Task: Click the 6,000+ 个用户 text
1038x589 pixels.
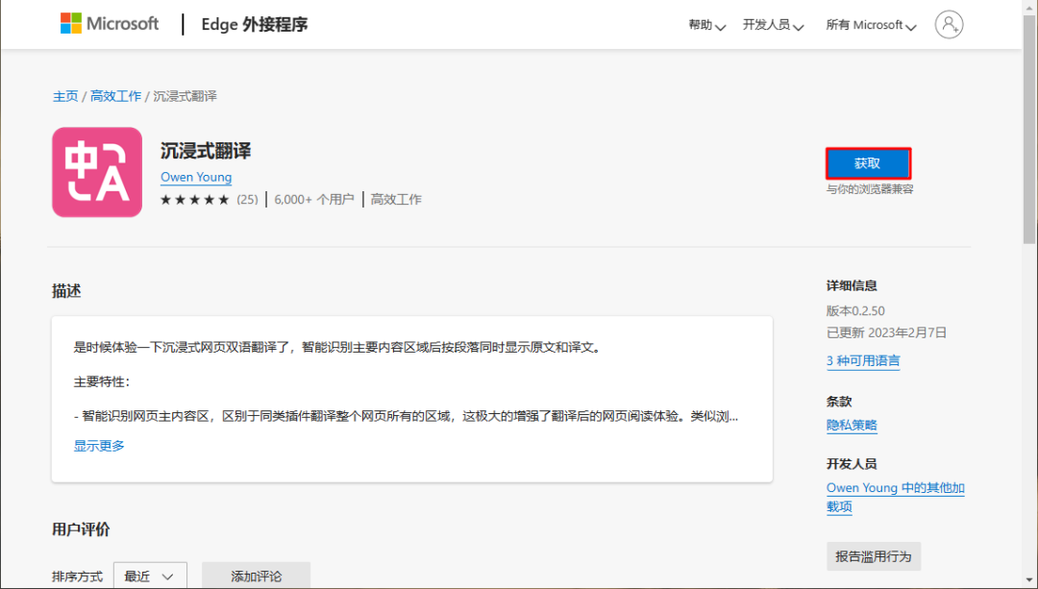Action: pyautogui.click(x=313, y=199)
